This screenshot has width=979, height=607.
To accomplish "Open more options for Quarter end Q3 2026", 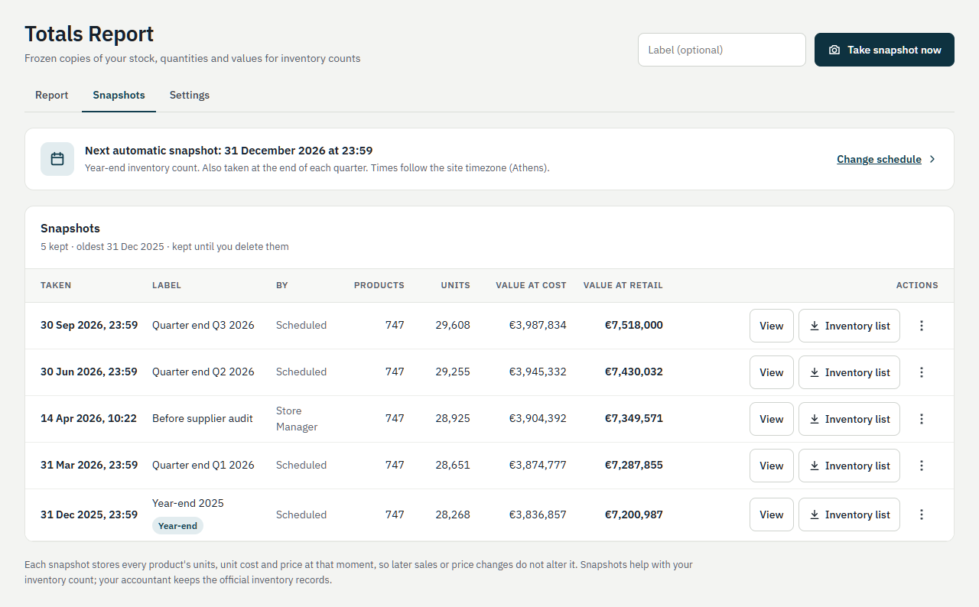I will coord(922,326).
